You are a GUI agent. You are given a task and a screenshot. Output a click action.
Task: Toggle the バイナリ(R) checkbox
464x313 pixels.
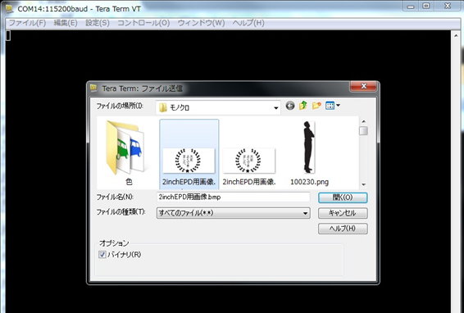point(102,255)
